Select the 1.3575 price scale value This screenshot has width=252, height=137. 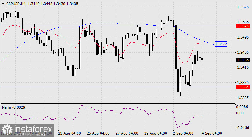[x=243, y=7]
